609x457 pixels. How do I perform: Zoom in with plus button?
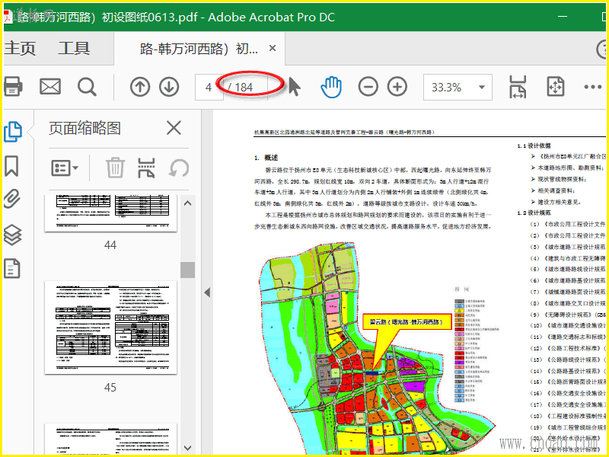[x=397, y=87]
